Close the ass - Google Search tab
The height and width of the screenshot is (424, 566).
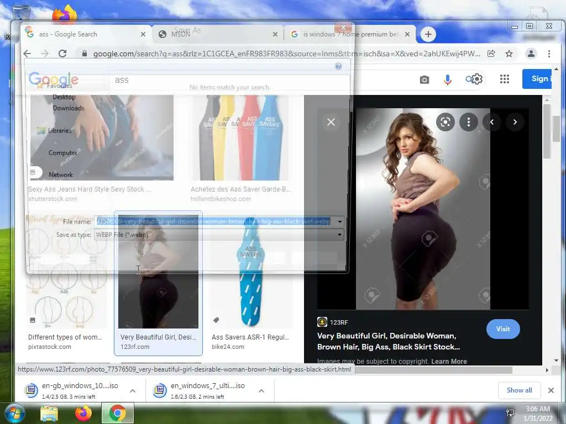143,34
